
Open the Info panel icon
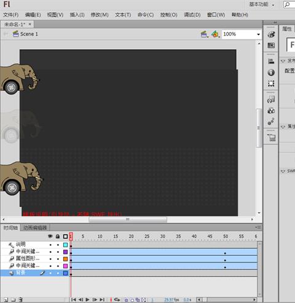coord(271,73)
